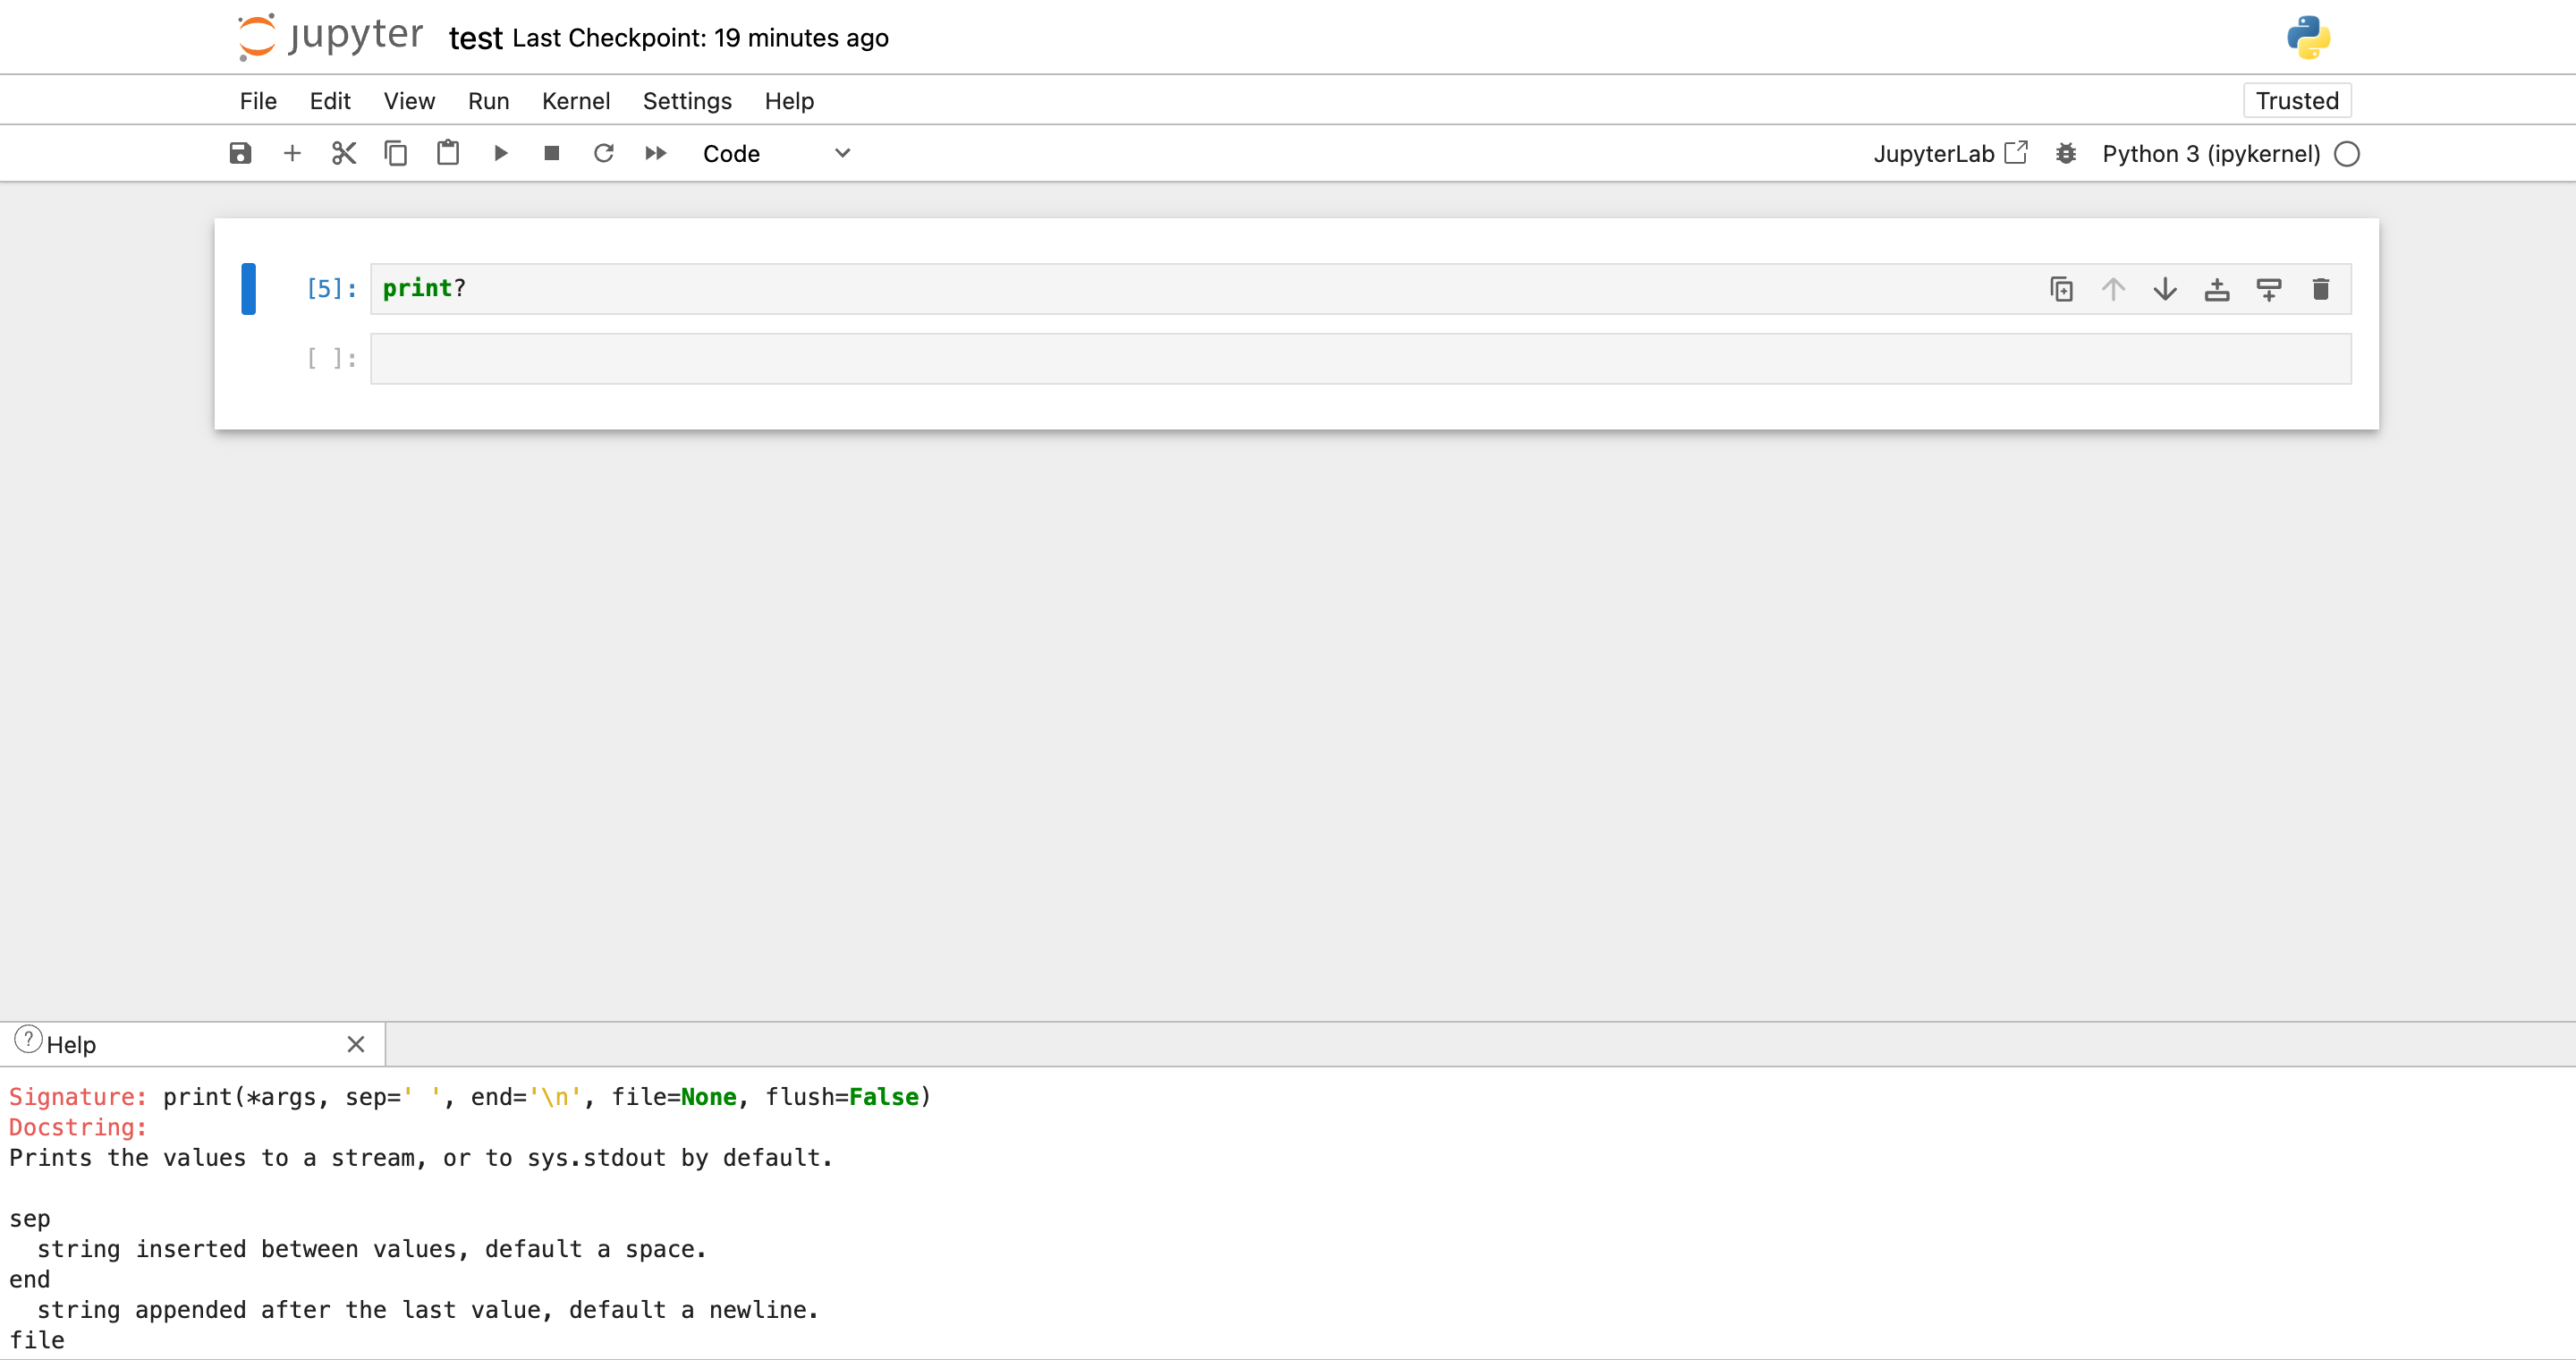This screenshot has width=2576, height=1360.
Task: Click the Last Checkpoint text
Action: pos(700,38)
